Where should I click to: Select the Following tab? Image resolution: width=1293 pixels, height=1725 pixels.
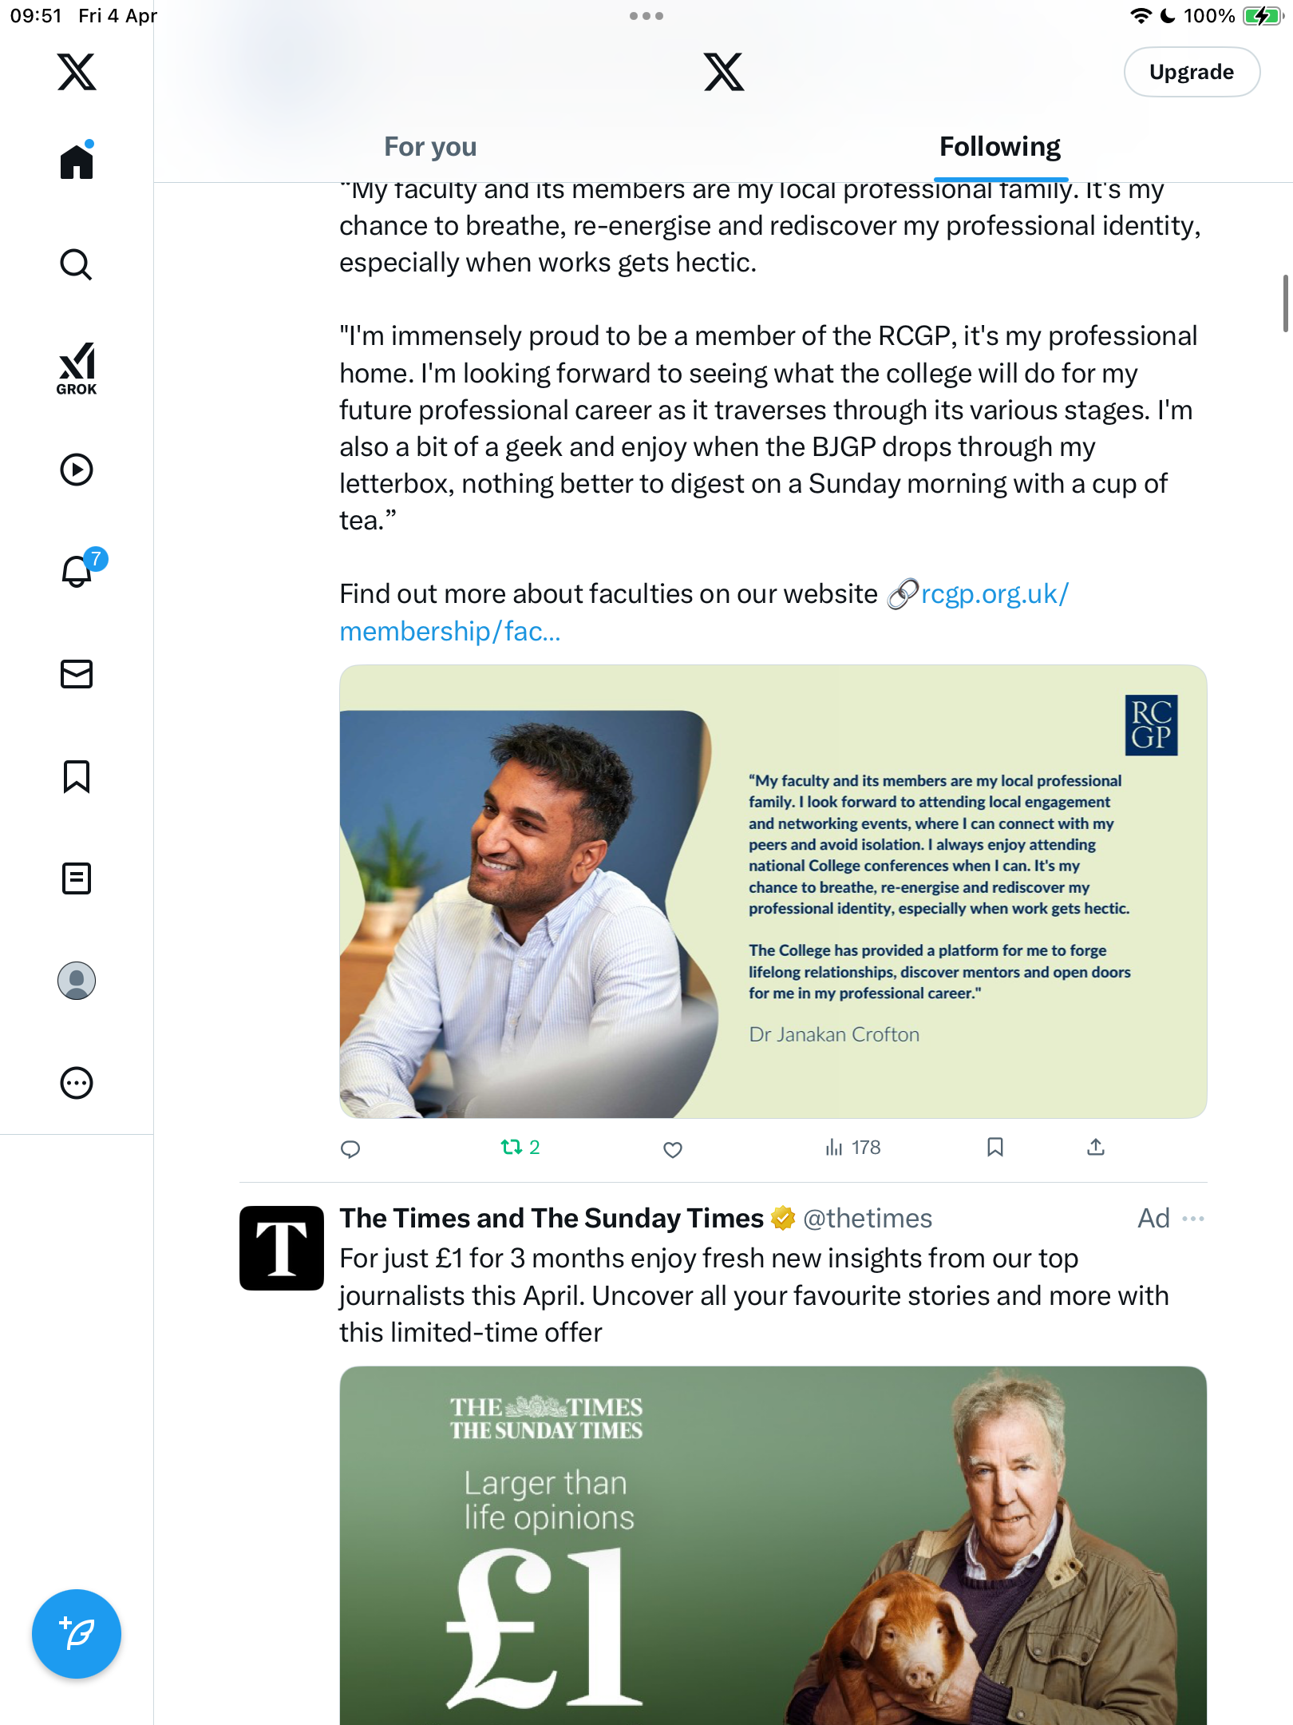point(1000,147)
